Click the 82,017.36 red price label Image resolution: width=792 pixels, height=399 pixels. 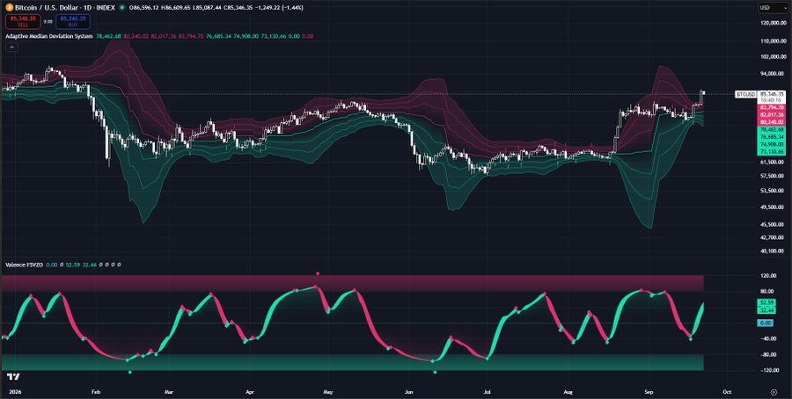[x=772, y=114]
